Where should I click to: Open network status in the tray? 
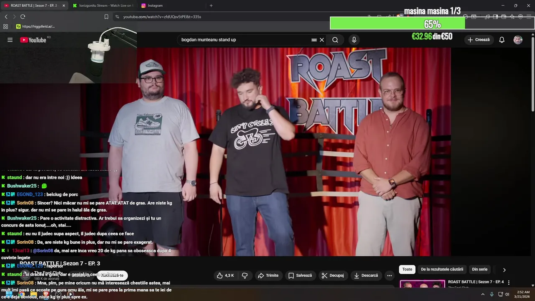tap(501, 294)
